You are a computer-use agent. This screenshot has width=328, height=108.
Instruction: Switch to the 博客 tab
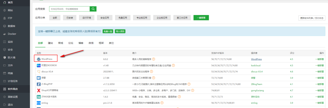point(81,43)
